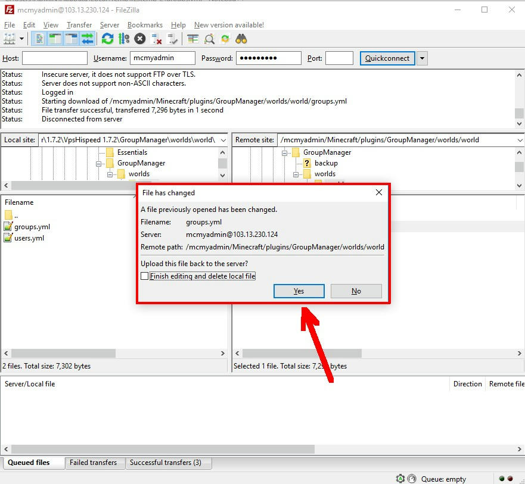Collapse remote worlds tree node
525x484 pixels.
pos(296,174)
